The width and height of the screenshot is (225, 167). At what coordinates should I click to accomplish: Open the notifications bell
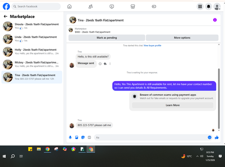208,6
